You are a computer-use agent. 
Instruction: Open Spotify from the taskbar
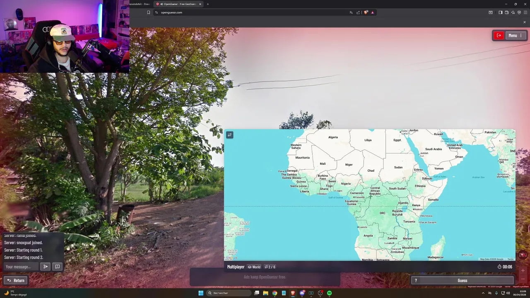click(x=330, y=293)
